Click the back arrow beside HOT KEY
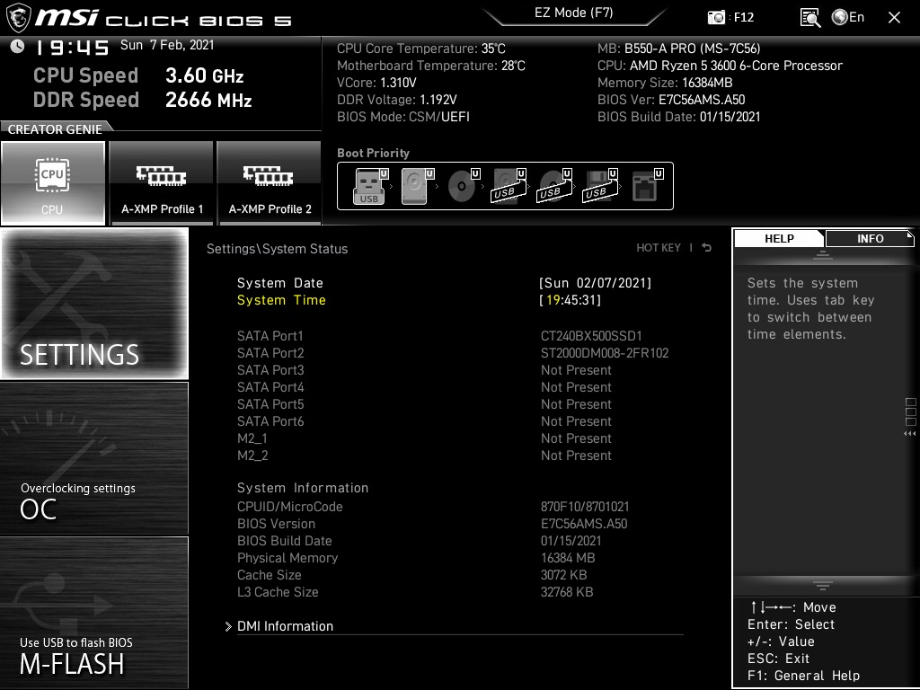 (x=707, y=248)
